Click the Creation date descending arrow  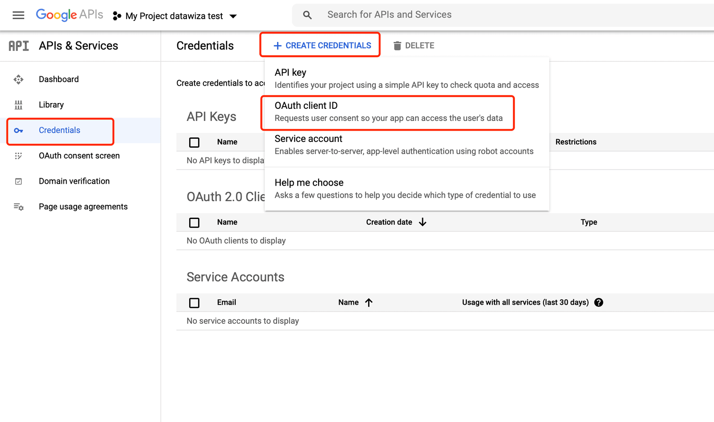pyautogui.click(x=423, y=222)
